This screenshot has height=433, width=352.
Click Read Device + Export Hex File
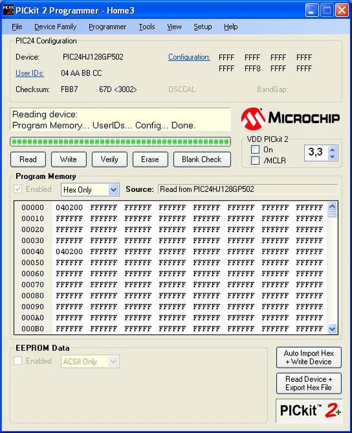(309, 383)
